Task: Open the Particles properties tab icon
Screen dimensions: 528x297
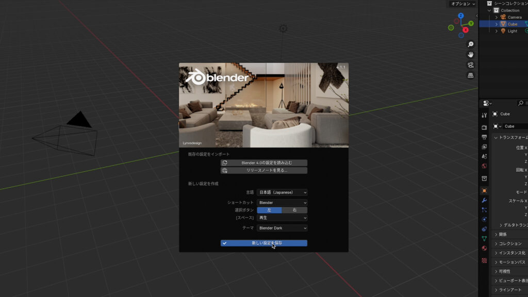Action: click(484, 210)
